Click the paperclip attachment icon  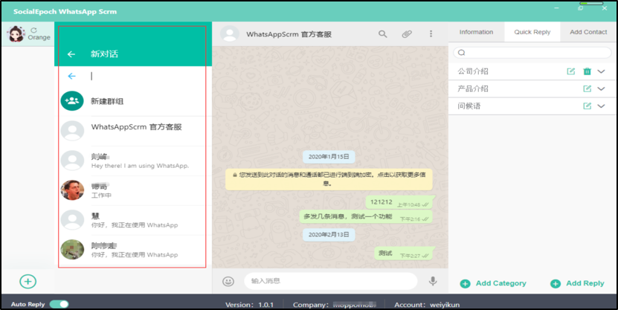(407, 34)
